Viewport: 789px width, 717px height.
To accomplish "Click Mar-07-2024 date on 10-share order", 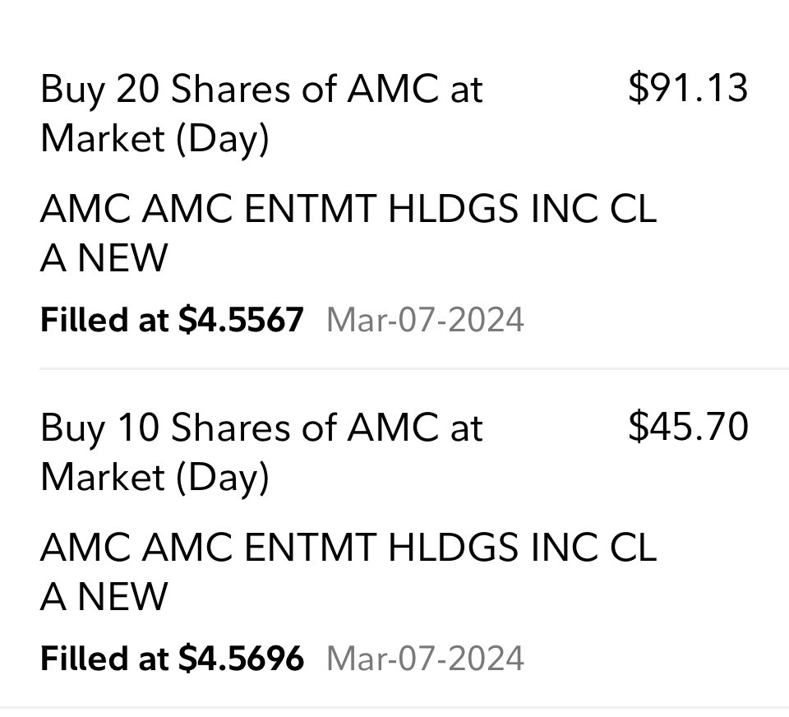I will [x=426, y=658].
